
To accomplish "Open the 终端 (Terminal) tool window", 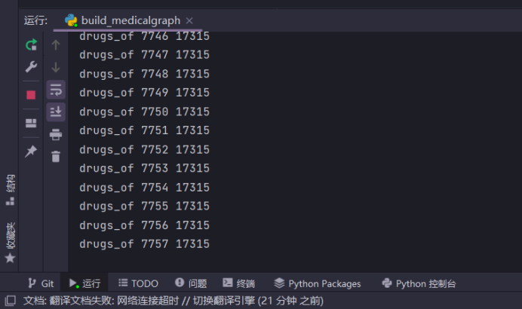I will pyautogui.click(x=238, y=283).
